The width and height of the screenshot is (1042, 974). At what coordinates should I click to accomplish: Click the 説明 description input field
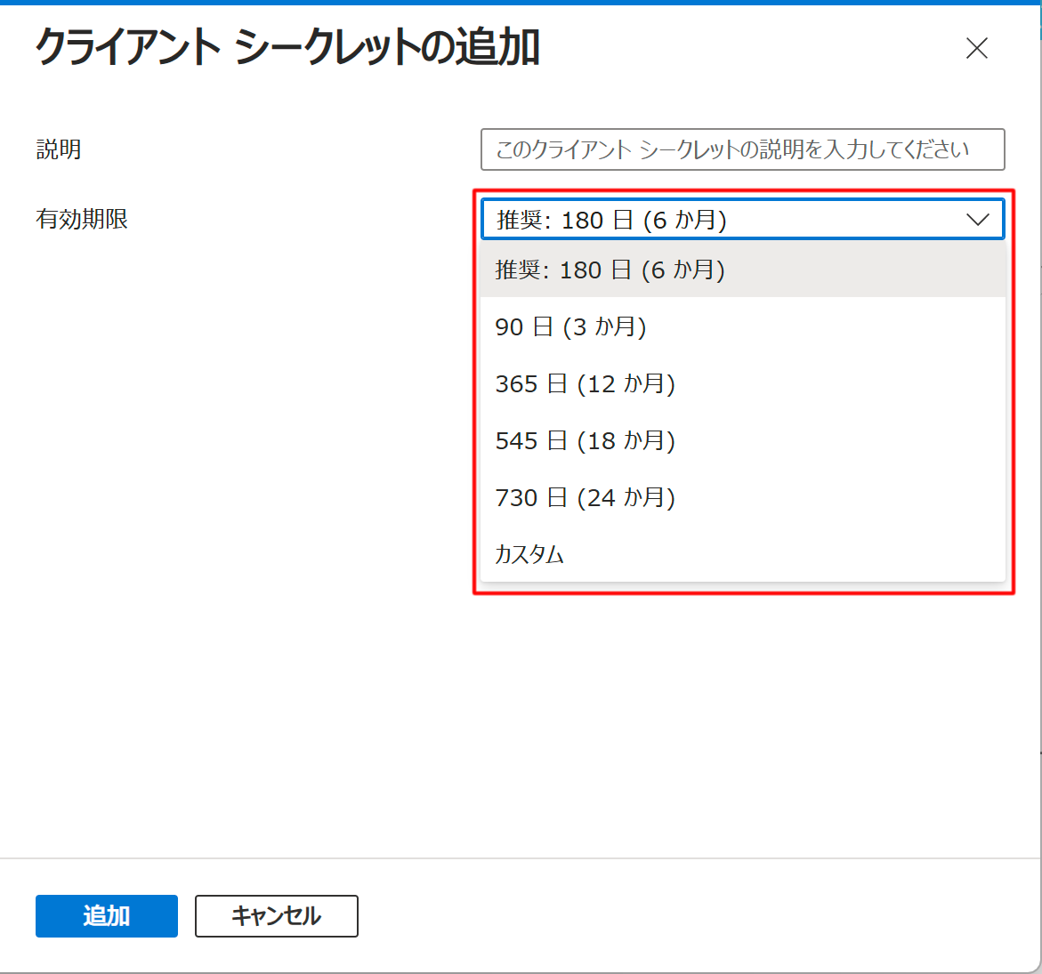742,149
